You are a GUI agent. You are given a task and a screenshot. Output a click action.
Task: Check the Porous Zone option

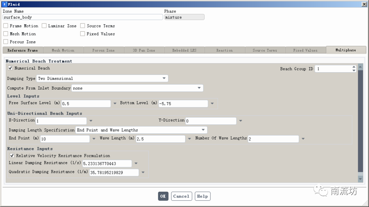pyautogui.click(x=6, y=42)
